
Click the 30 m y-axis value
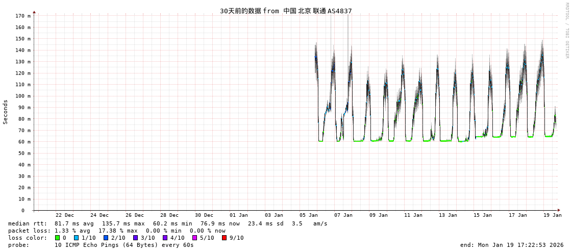pyautogui.click(x=25, y=176)
